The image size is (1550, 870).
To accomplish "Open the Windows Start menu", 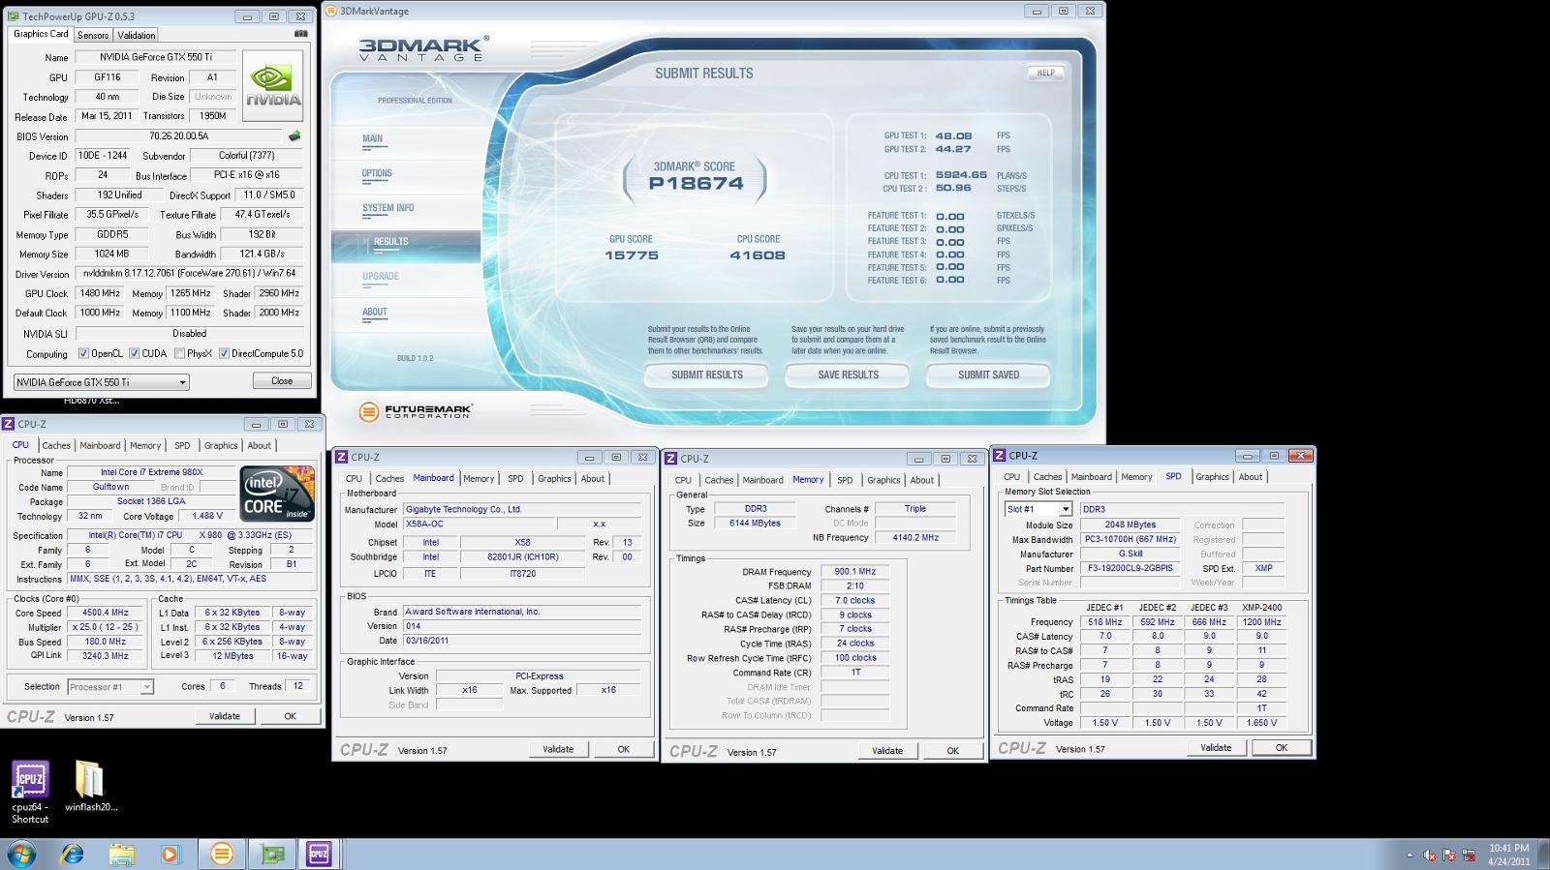I will [x=21, y=854].
